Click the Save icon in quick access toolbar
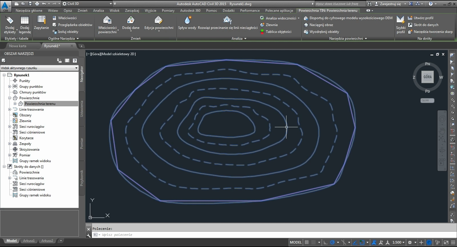This screenshot has width=457, height=247. [30, 4]
